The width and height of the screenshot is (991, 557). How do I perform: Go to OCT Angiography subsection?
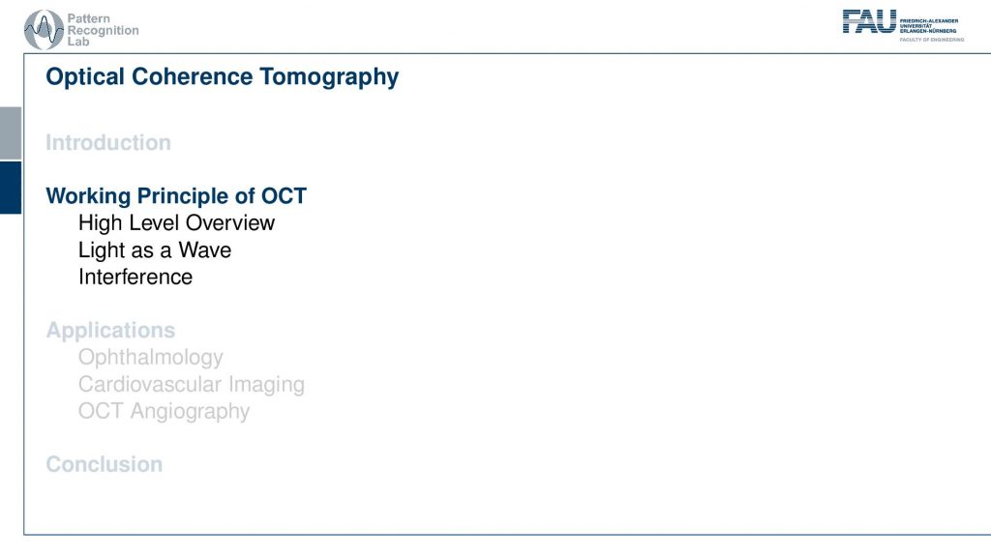tap(164, 411)
